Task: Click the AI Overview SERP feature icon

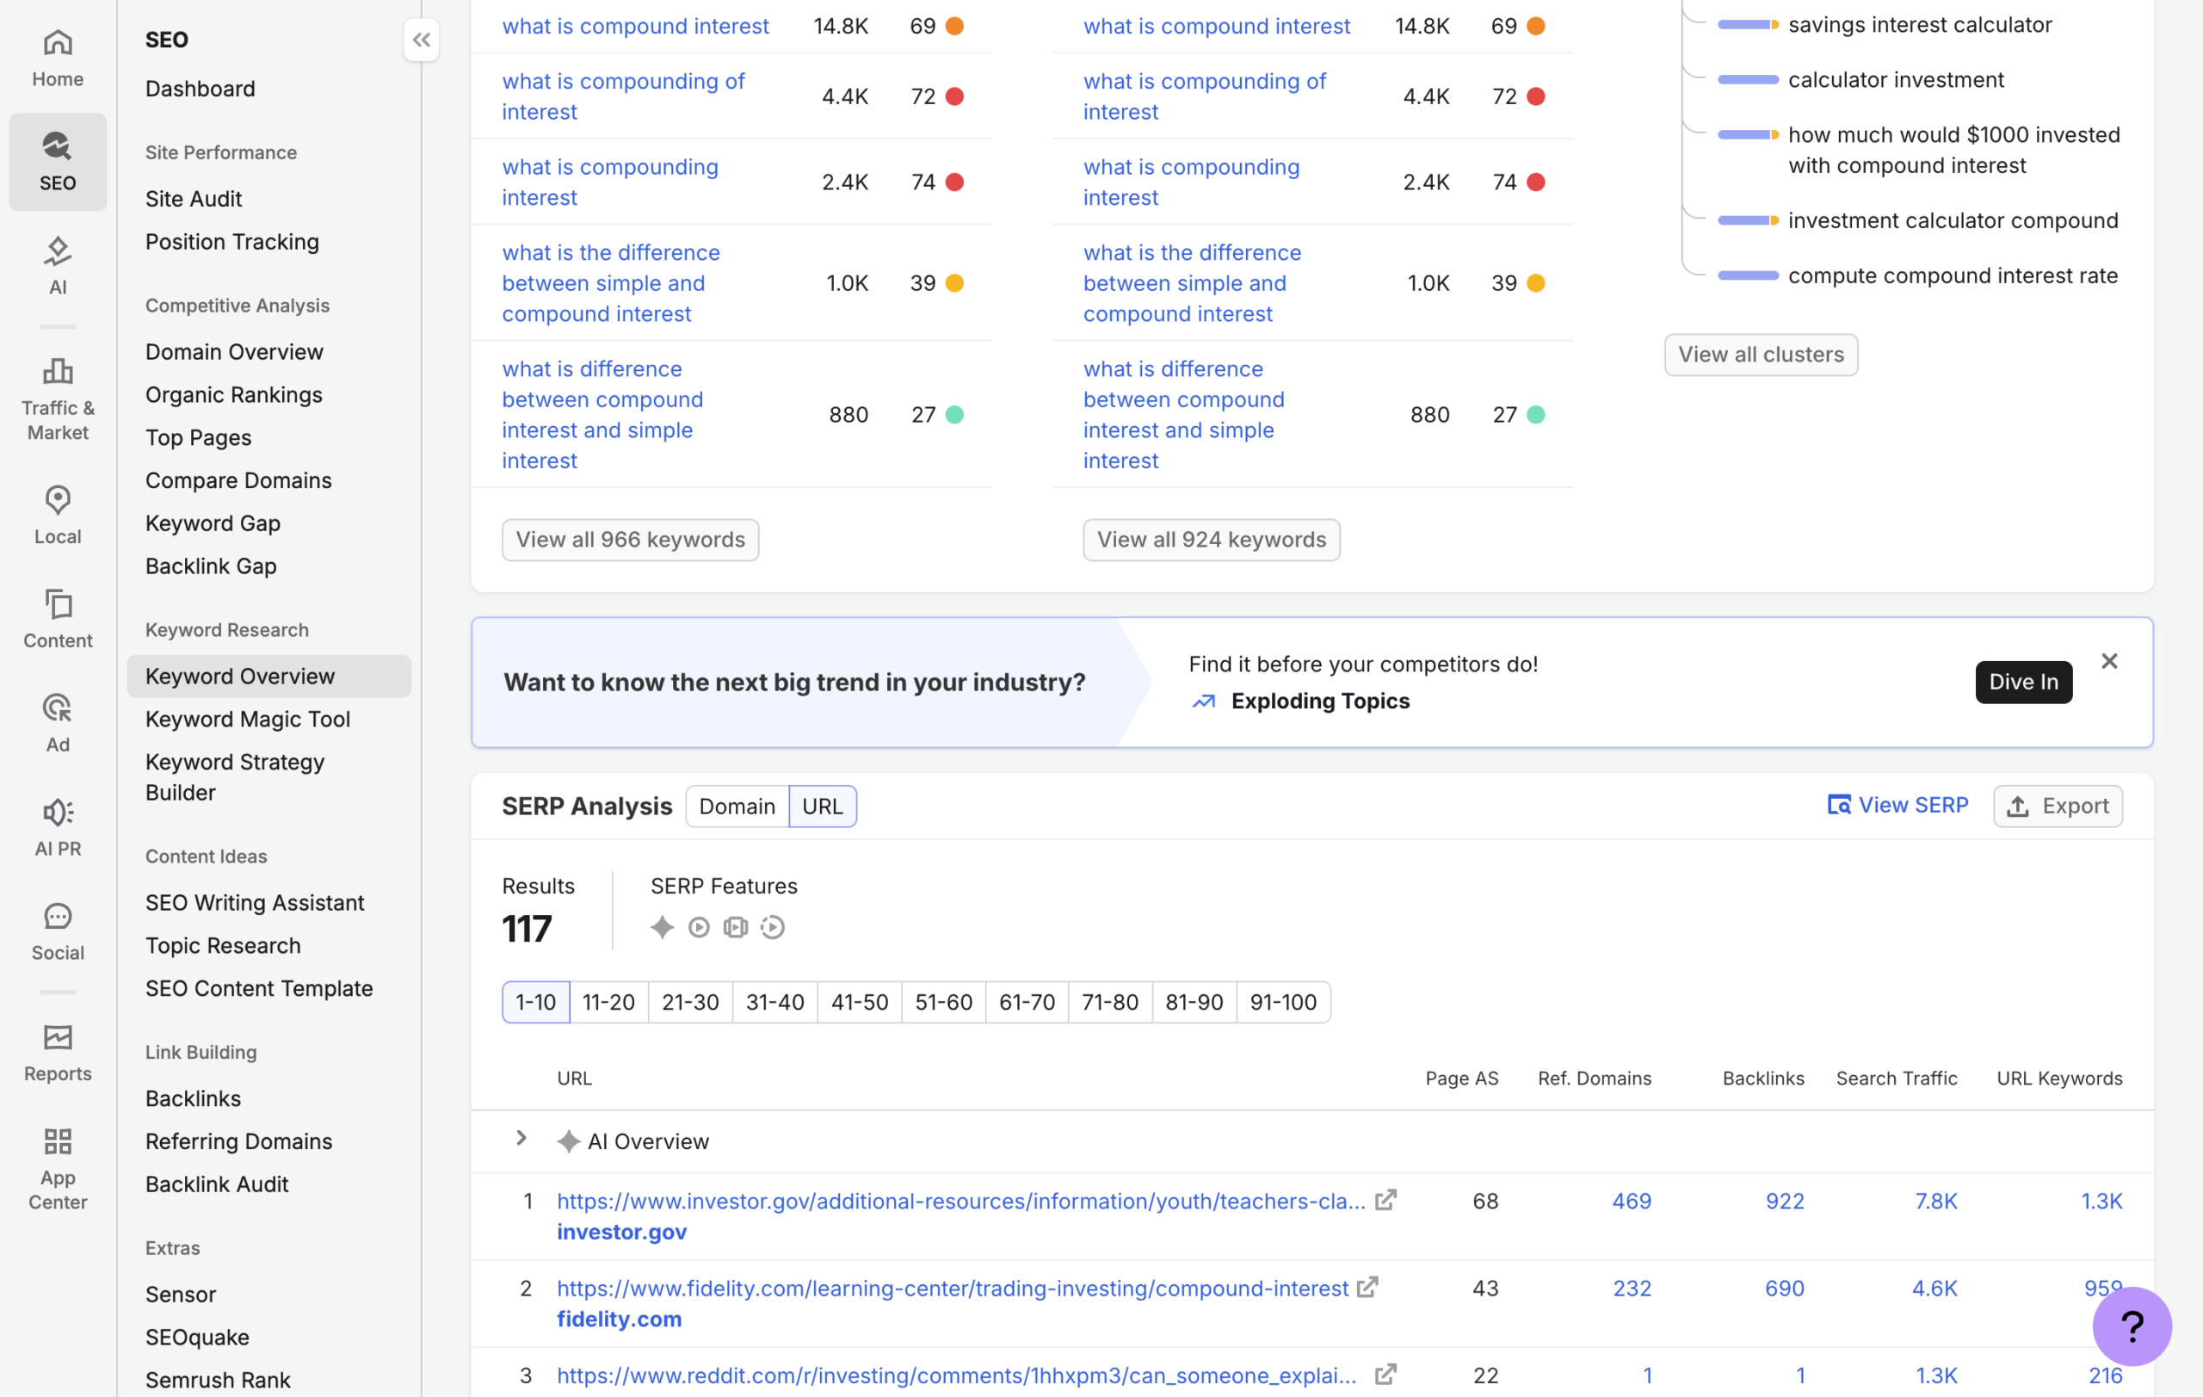Action: pyautogui.click(x=662, y=927)
